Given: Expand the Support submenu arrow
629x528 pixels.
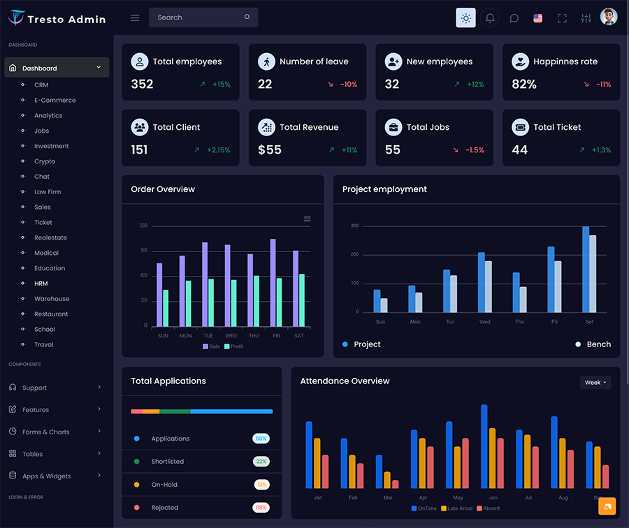Looking at the screenshot, I should [x=99, y=387].
